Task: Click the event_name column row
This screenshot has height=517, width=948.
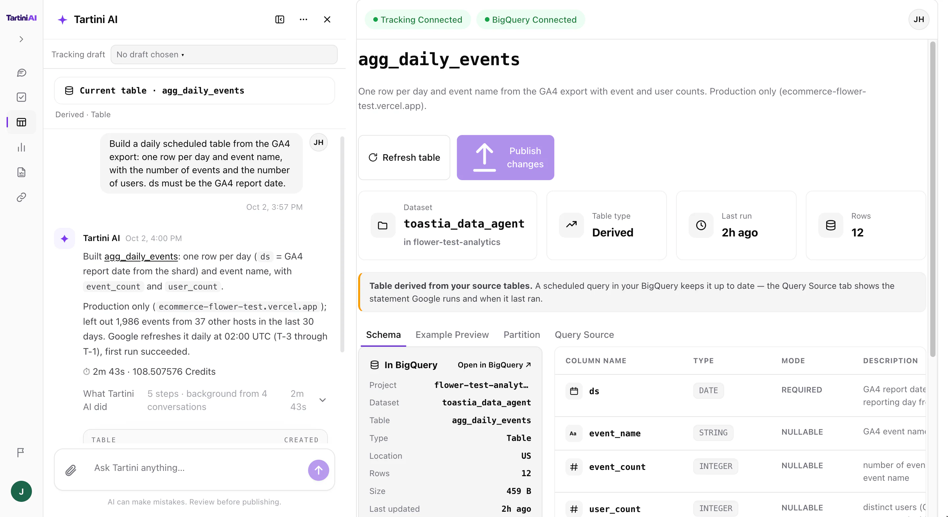Action: point(740,433)
